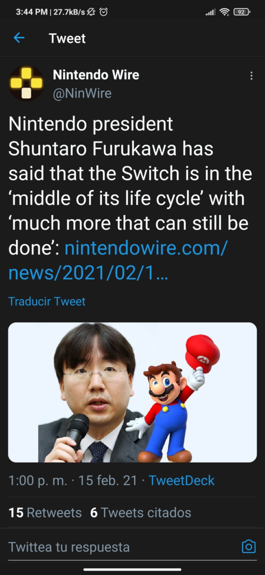
Task: Tap the muted notification bell icon
Action: 92,12
